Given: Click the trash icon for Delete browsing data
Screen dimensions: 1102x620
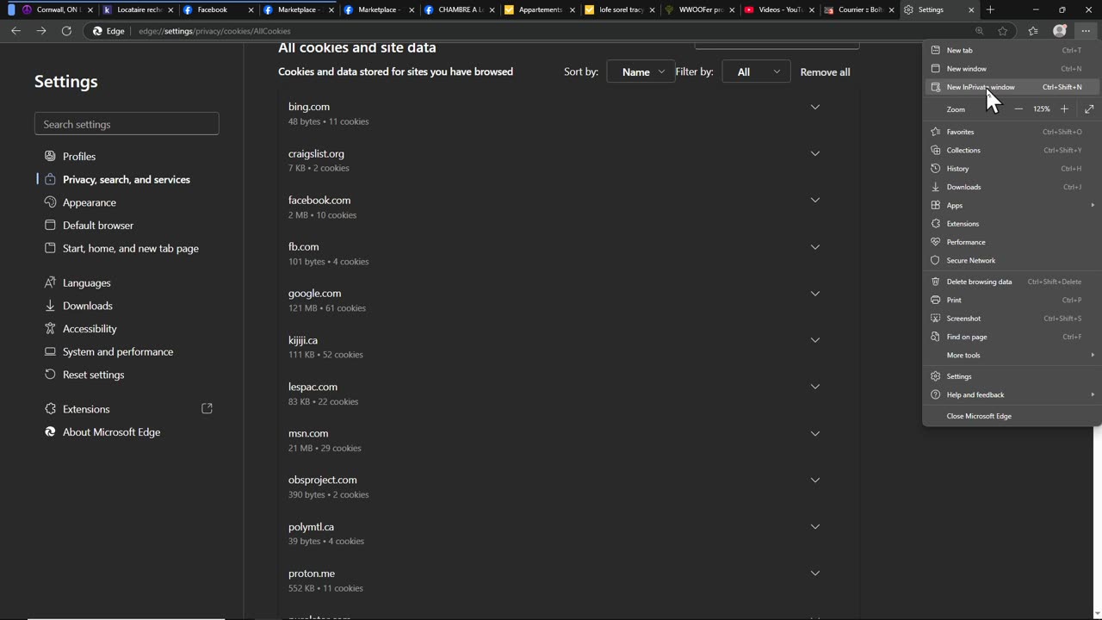Looking at the screenshot, I should point(936,282).
